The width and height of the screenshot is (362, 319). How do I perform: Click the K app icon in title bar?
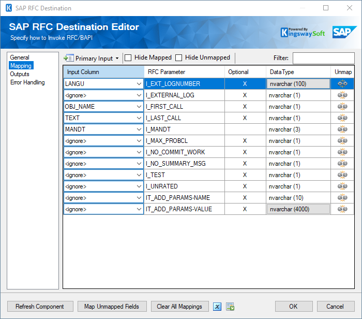[9, 8]
